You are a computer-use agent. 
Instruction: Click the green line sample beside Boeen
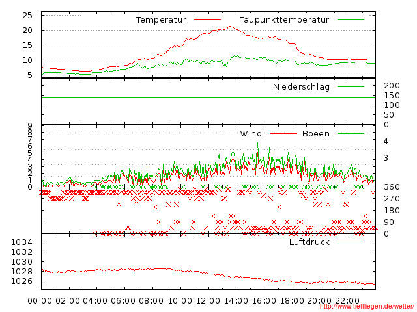351,133
